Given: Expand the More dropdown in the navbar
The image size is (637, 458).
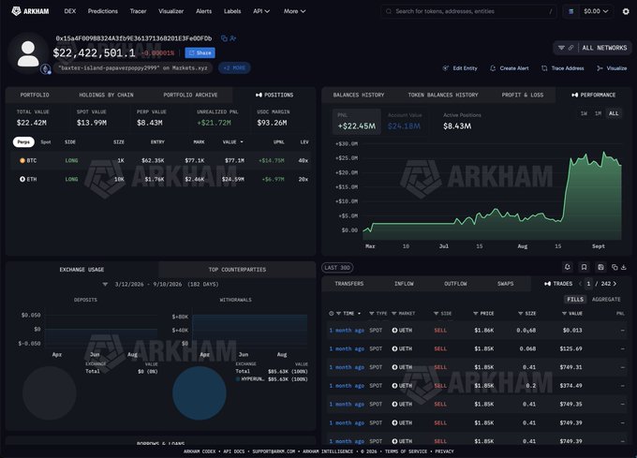Looking at the screenshot, I should pos(294,11).
